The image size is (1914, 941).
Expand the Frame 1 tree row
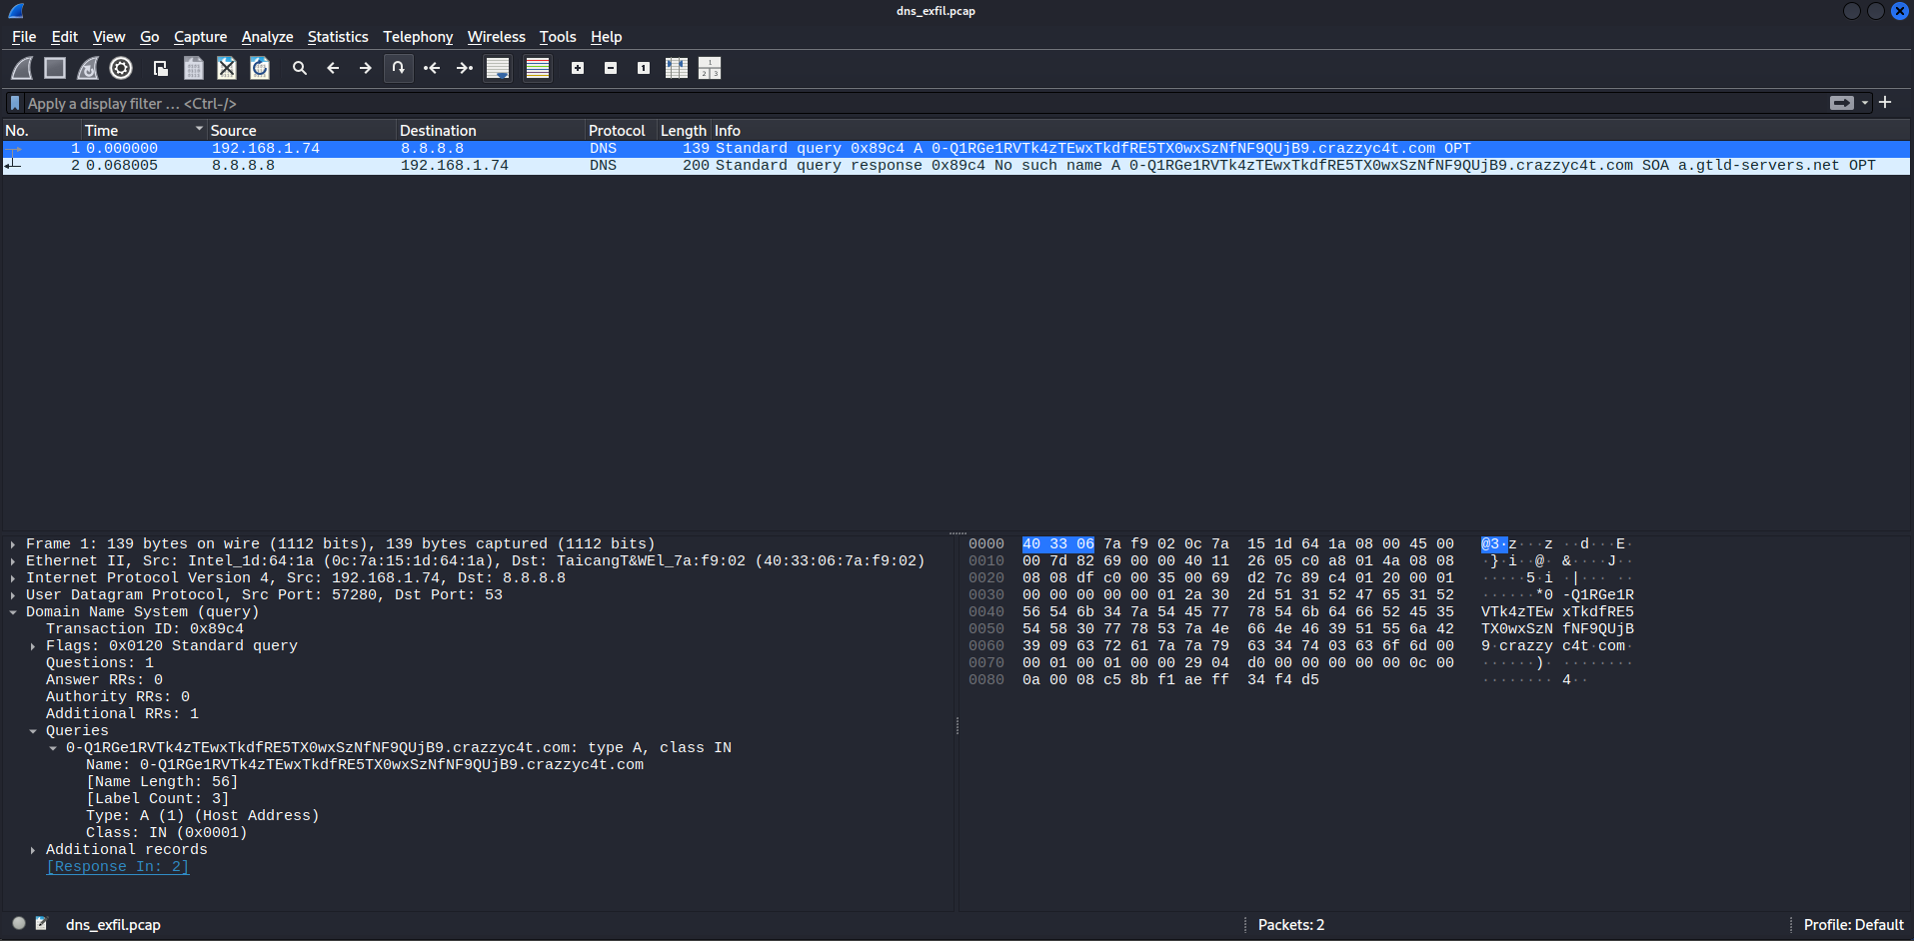click(x=12, y=544)
